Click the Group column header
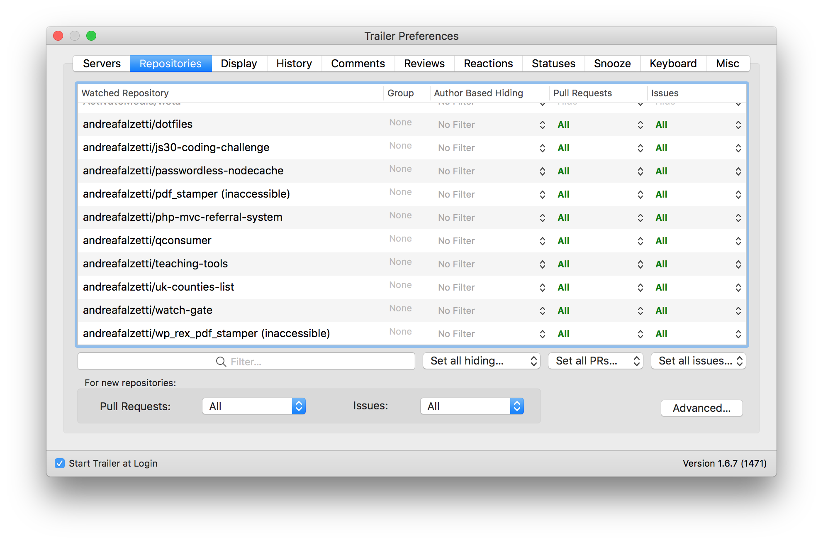The width and height of the screenshot is (823, 543). coord(407,93)
